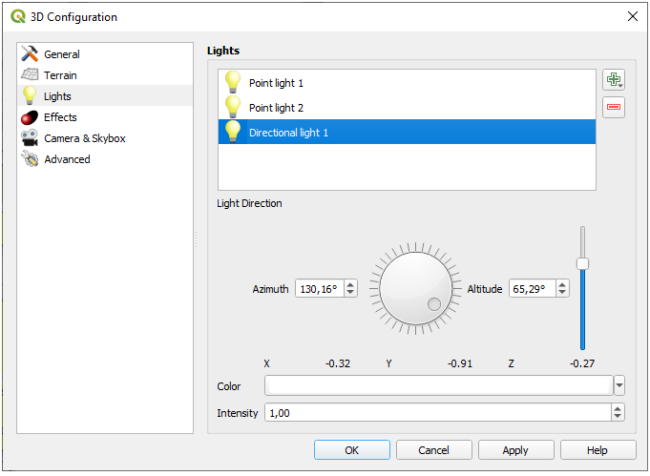Click the white Color swatch bar

438,386
